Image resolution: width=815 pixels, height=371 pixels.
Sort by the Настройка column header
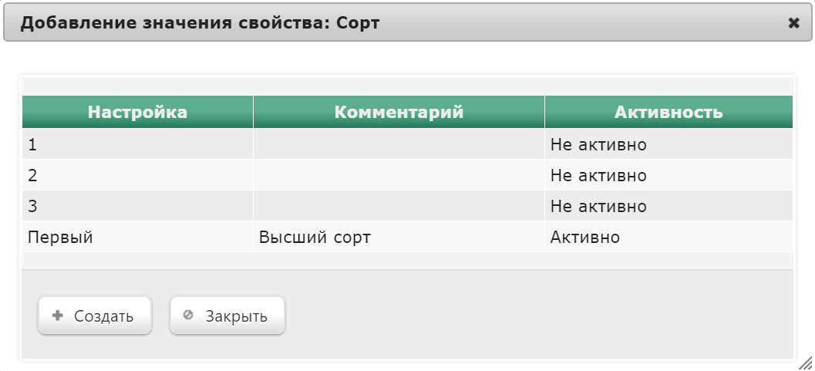click(137, 112)
